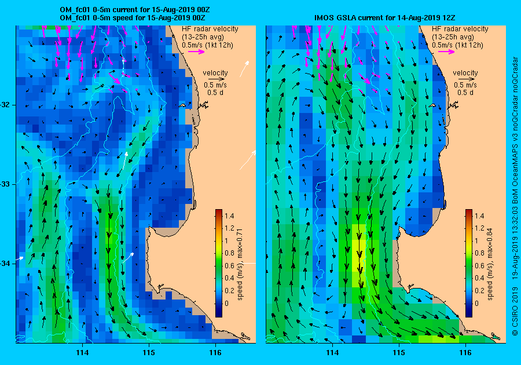This screenshot has height=365, width=521.
Task: Click black velocity scale arrow in IMOS GSLA panel
Action: (467, 79)
